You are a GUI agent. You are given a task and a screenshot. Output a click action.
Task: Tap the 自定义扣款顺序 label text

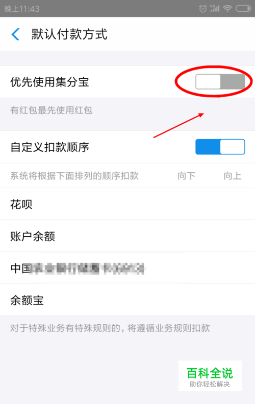(49, 147)
